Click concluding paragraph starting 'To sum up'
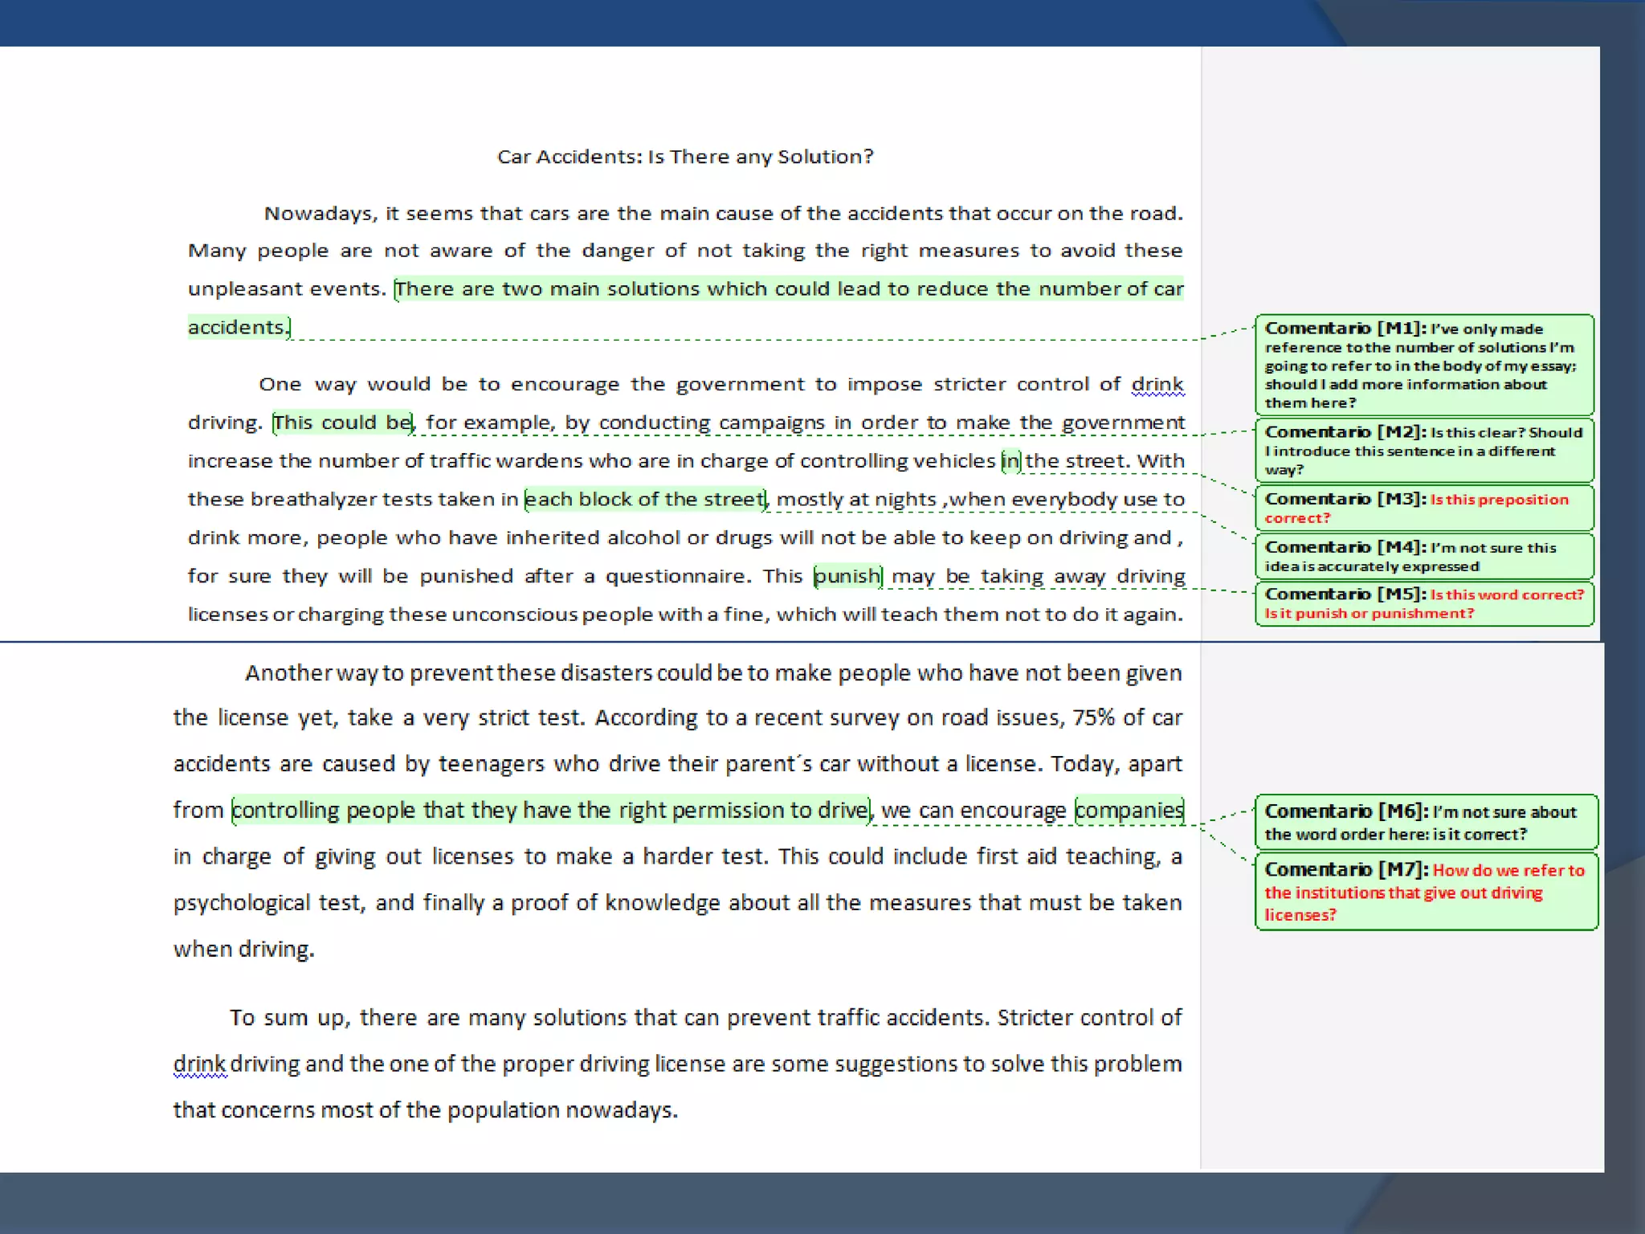The height and width of the screenshot is (1234, 1645). coord(677,1064)
